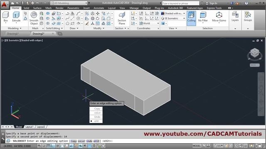The width and height of the screenshot is (266, 149).
Task: Toggle Dynamic UCS in status bar
Action: pyautogui.click(x=76, y=146)
